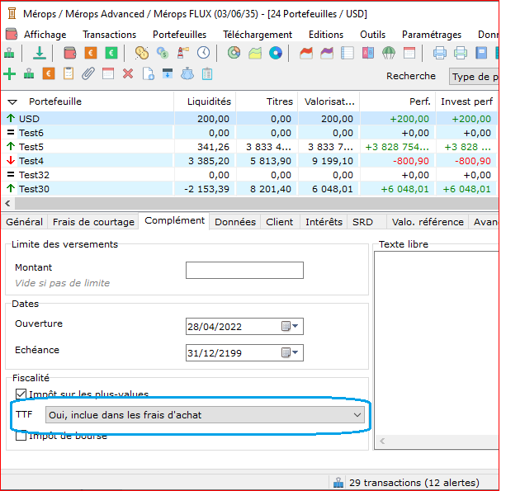Click the Mérops application menu icon beside Affichage
This screenshot has height=491, width=506.
(12, 34)
